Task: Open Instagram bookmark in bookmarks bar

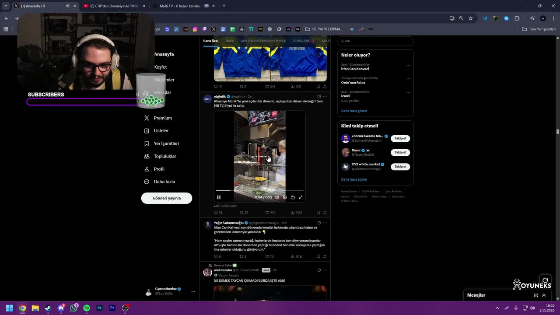Action: [x=195, y=29]
